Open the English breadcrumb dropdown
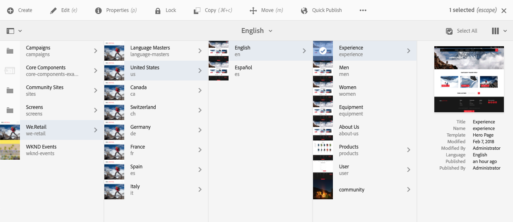Screen dimensions: 513x222 [x=257, y=31]
